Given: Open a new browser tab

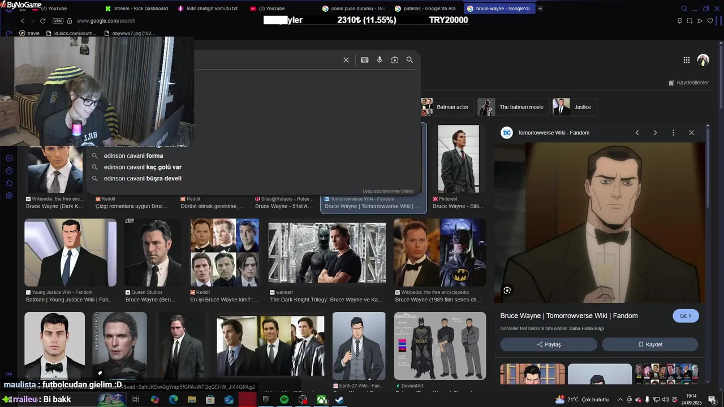Looking at the screenshot, I should click(x=540, y=8).
